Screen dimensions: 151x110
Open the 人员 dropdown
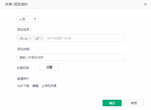tap(28, 19)
